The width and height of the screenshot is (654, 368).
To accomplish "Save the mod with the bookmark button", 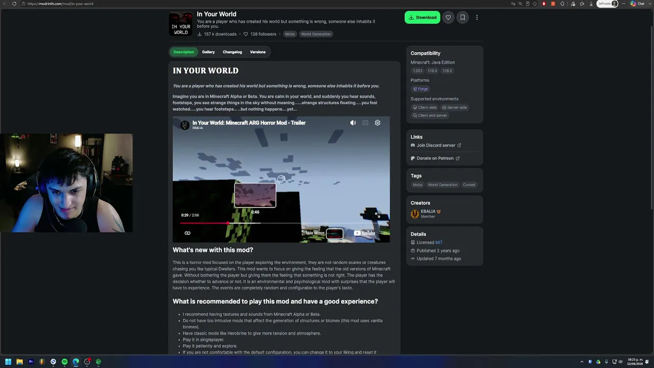I will click(x=462, y=17).
